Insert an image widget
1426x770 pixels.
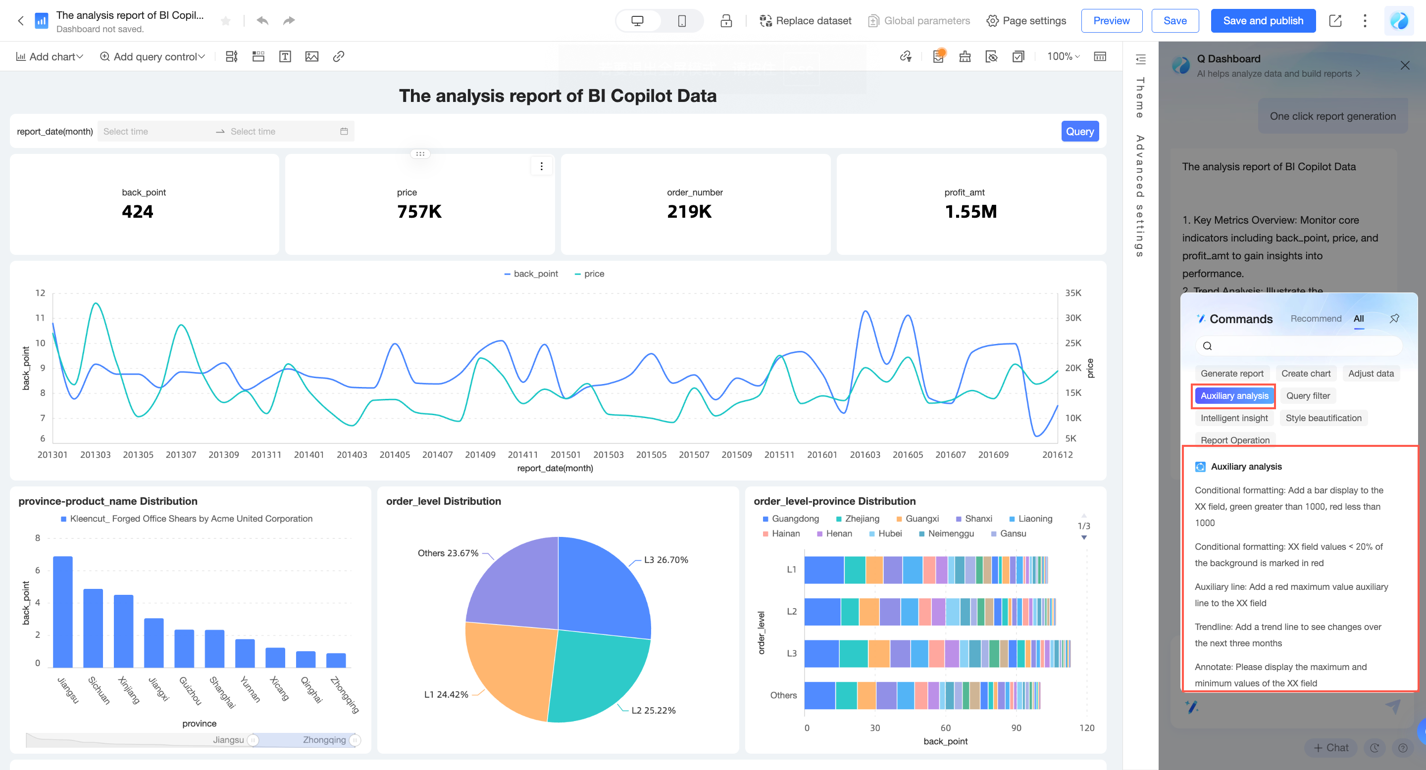pos(311,56)
